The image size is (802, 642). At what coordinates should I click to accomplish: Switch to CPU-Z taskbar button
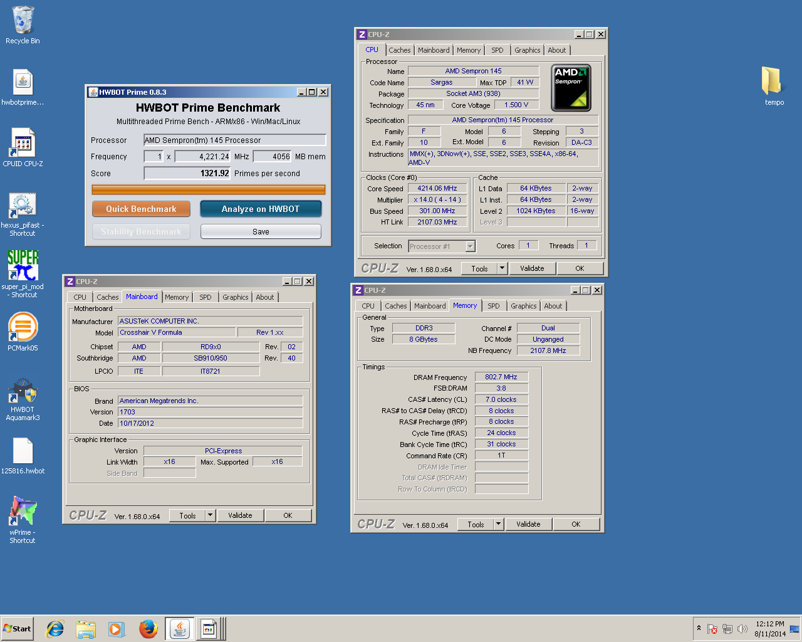[211, 629]
